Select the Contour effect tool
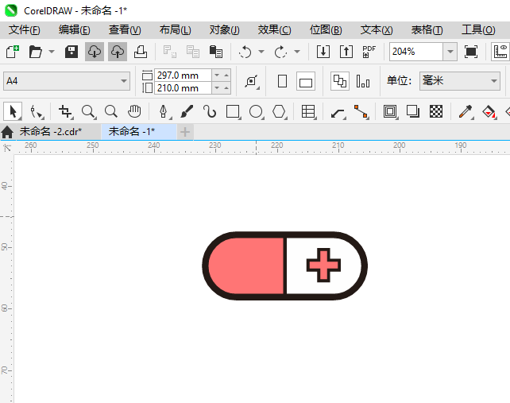The height and width of the screenshot is (403, 510). [390, 111]
